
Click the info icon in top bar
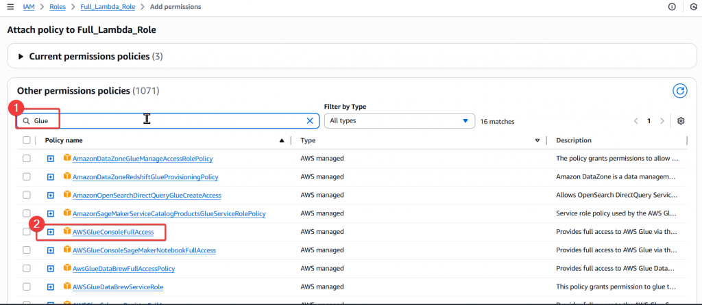point(671,7)
